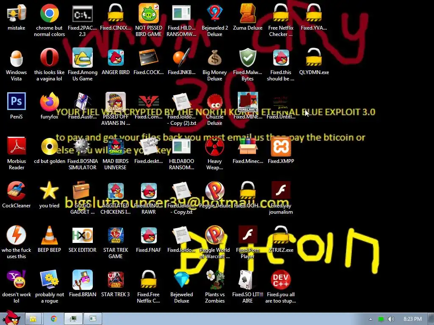The width and height of the screenshot is (434, 325).
Task: Select the BEEP BEEP traffic cone icon
Action: coord(49,235)
